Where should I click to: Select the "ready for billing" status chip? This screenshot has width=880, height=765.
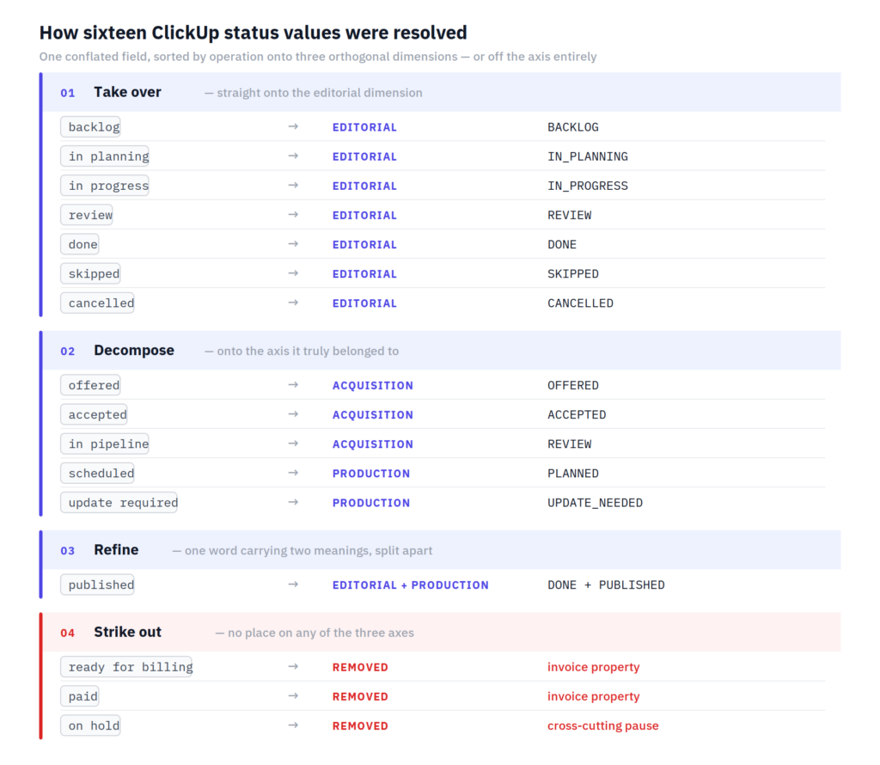click(x=126, y=667)
